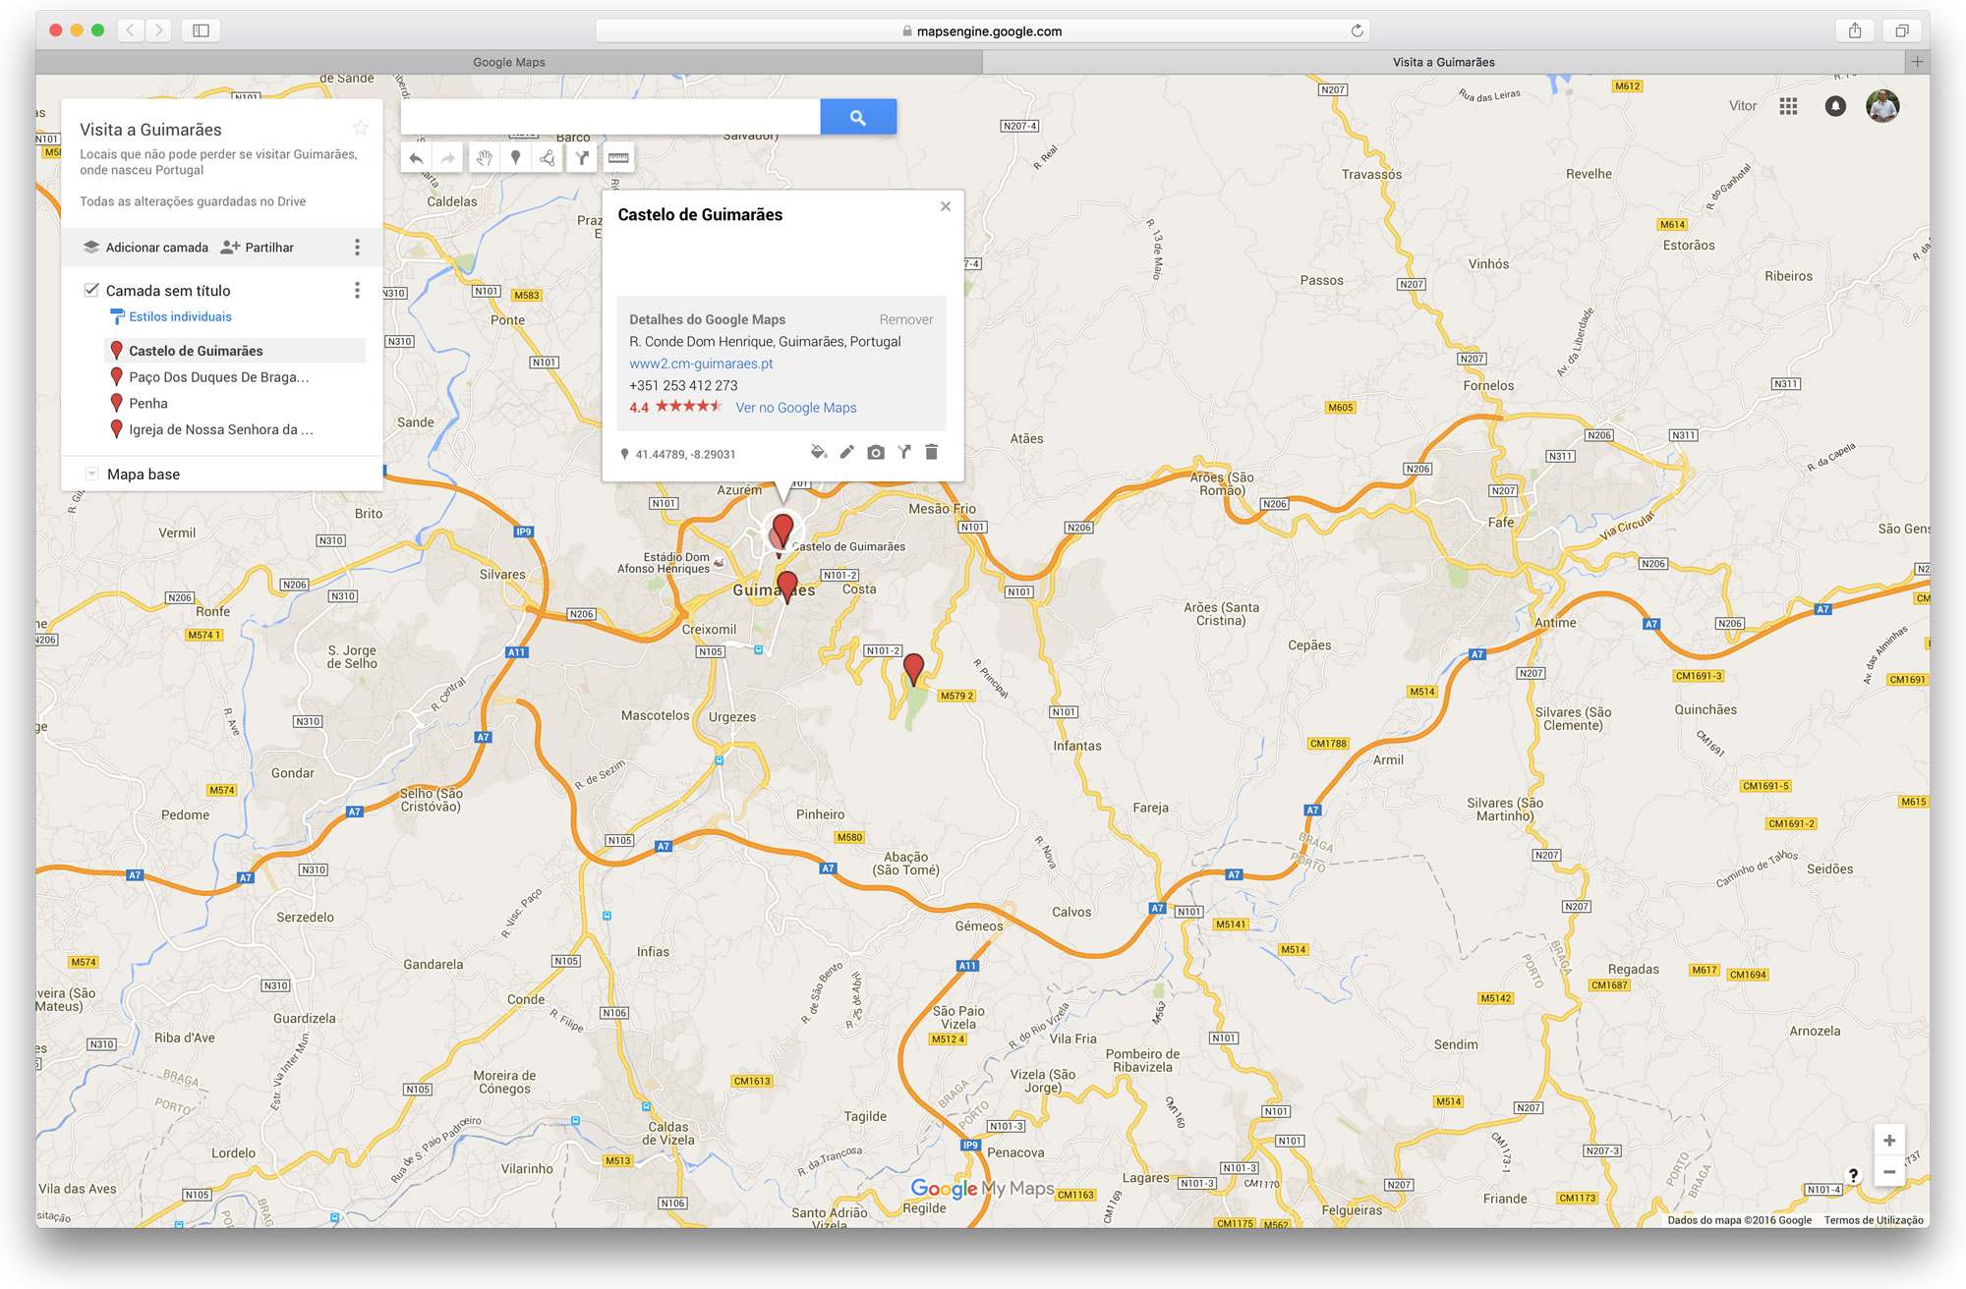Viewport: 1966px width, 1289px height.
Task: Star the map Visita a Guimarães
Action: 360,127
